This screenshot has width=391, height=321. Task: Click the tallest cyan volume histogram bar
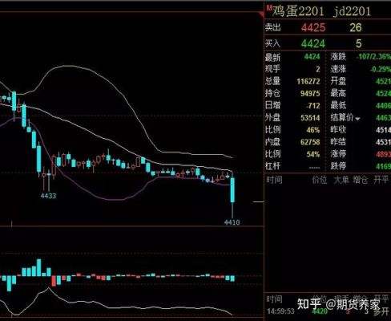39,267
